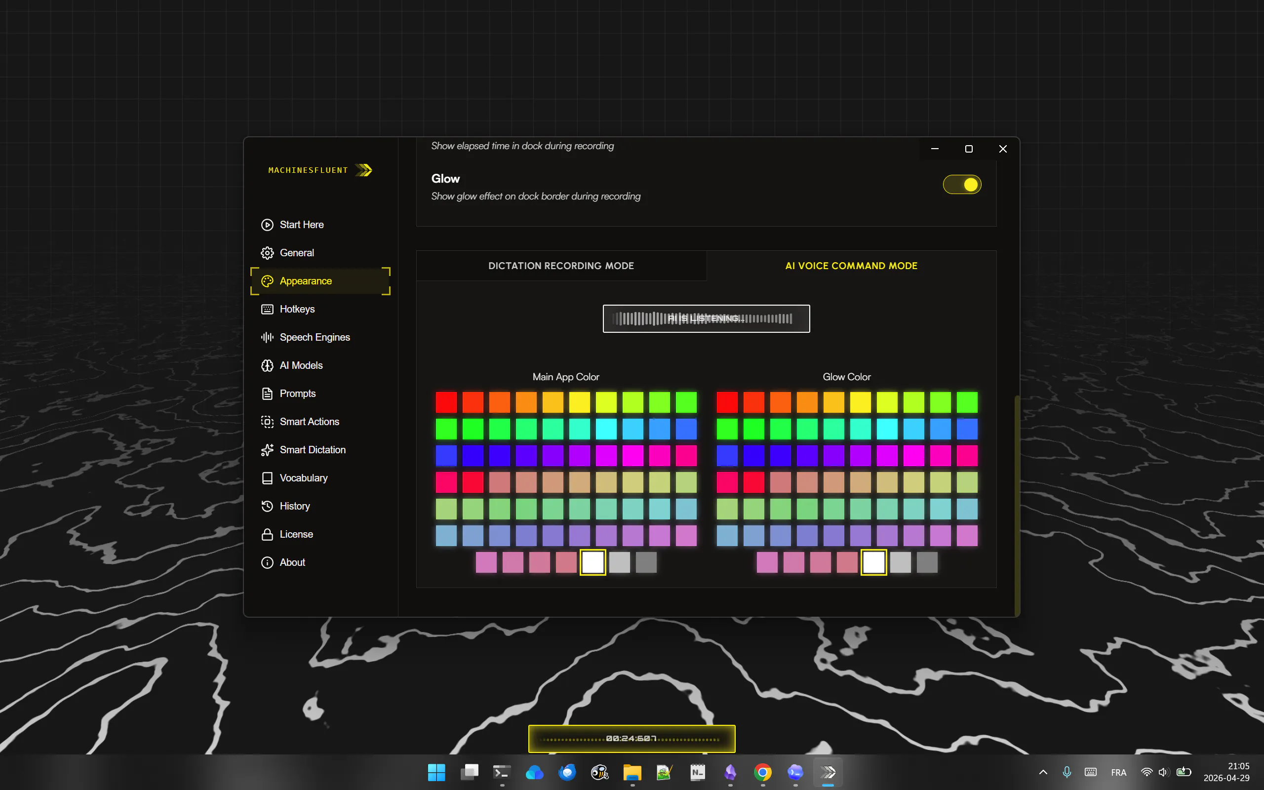Viewport: 1264px width, 790px height.
Task: Show hidden tray icons chevron
Action: click(1043, 772)
